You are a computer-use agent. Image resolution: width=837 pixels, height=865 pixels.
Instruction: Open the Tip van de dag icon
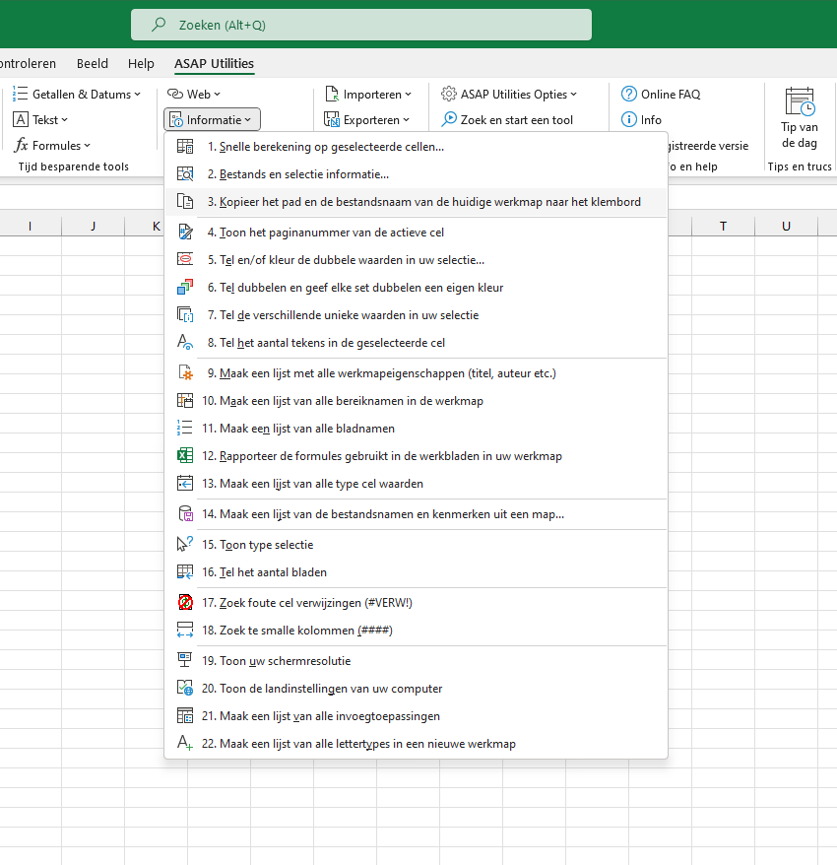(x=800, y=101)
